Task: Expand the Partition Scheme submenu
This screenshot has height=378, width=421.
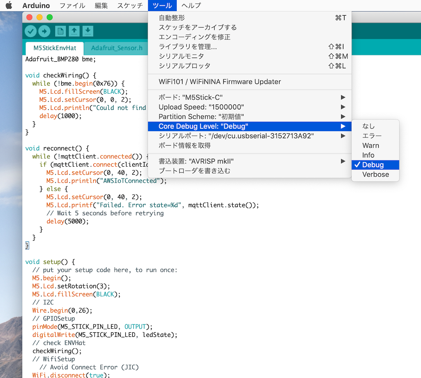Action: [250, 116]
